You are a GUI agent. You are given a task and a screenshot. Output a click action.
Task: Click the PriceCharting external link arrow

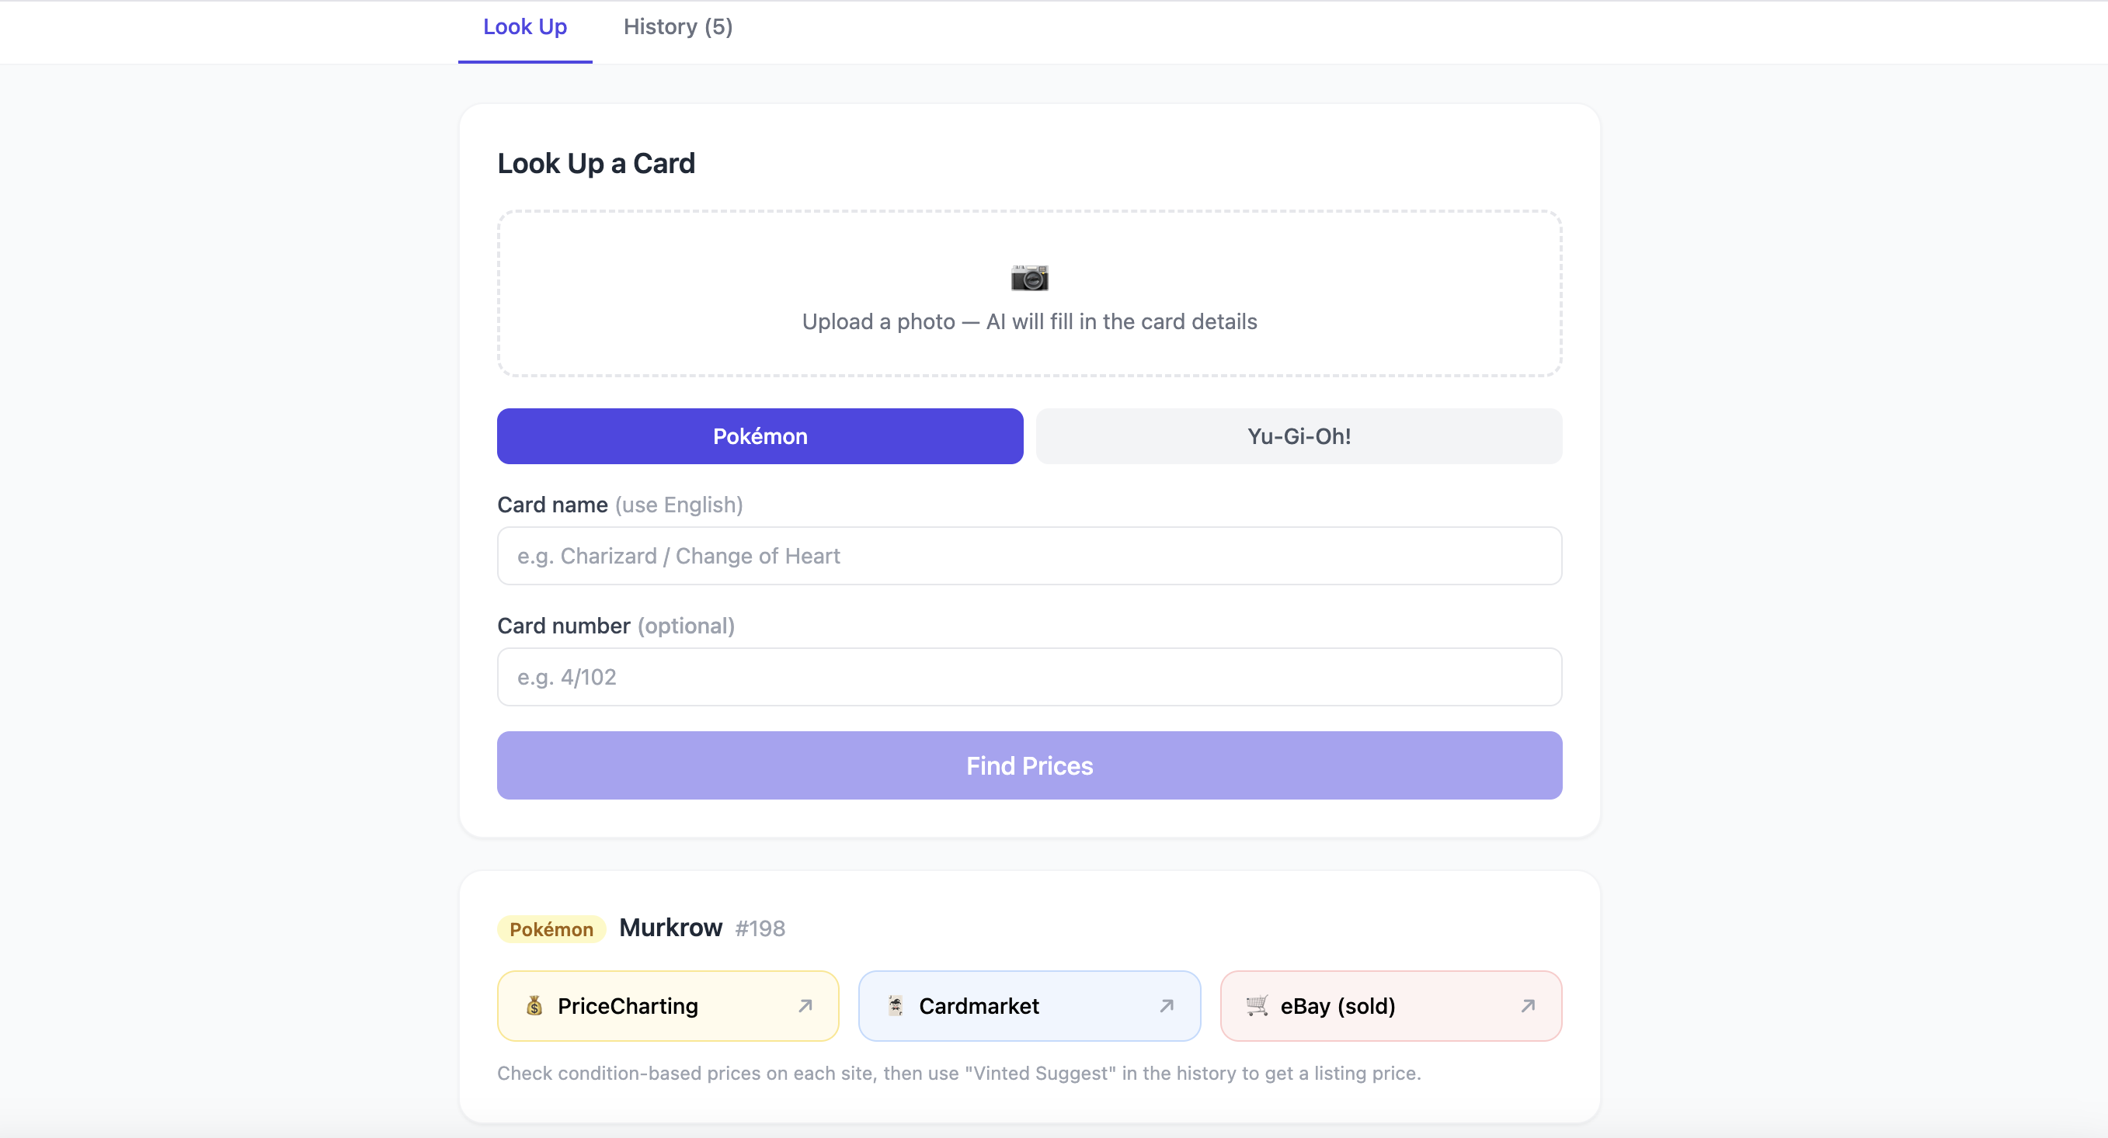pyautogui.click(x=805, y=1005)
